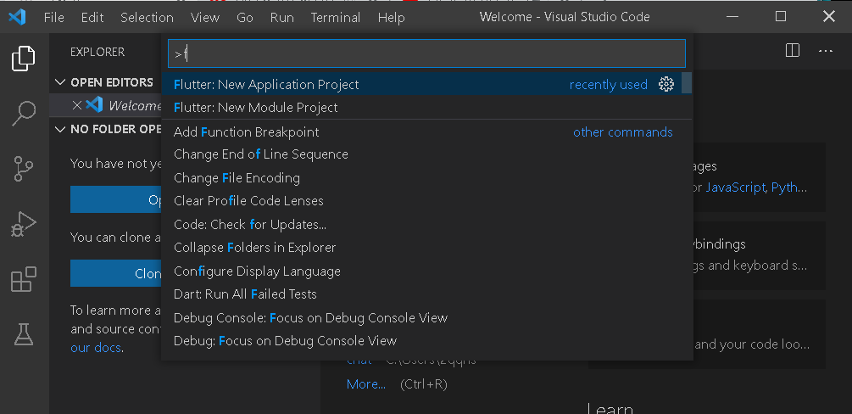Image resolution: width=852 pixels, height=414 pixels.
Task: Open the Help menu
Action: tap(391, 18)
